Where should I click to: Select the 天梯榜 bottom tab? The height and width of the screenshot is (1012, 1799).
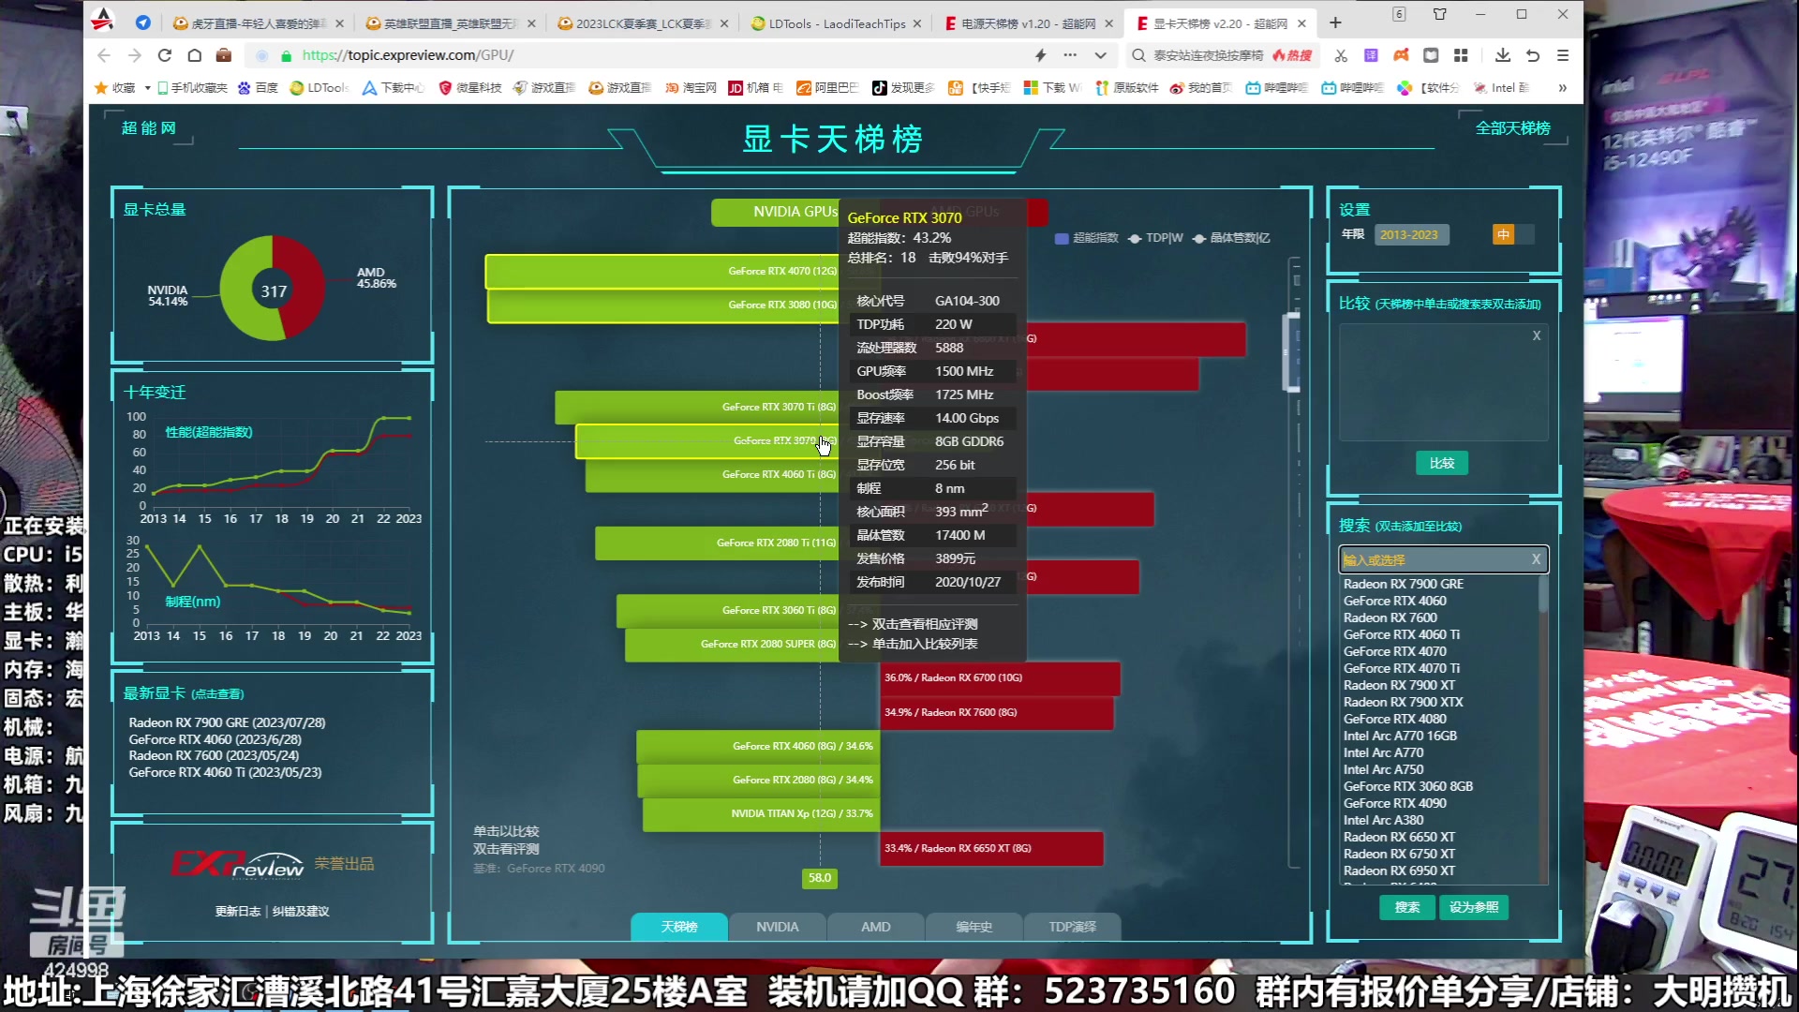(x=678, y=927)
